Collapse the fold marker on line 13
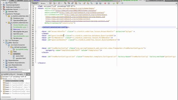 tap(36, 31)
